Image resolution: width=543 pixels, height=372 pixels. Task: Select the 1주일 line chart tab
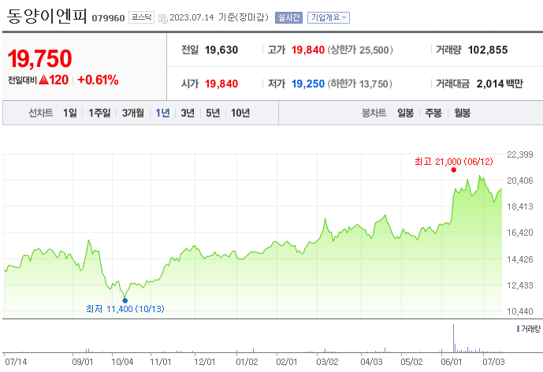click(99, 113)
